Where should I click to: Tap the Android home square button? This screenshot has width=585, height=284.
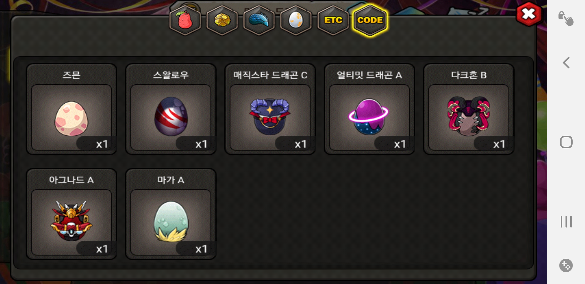566,142
